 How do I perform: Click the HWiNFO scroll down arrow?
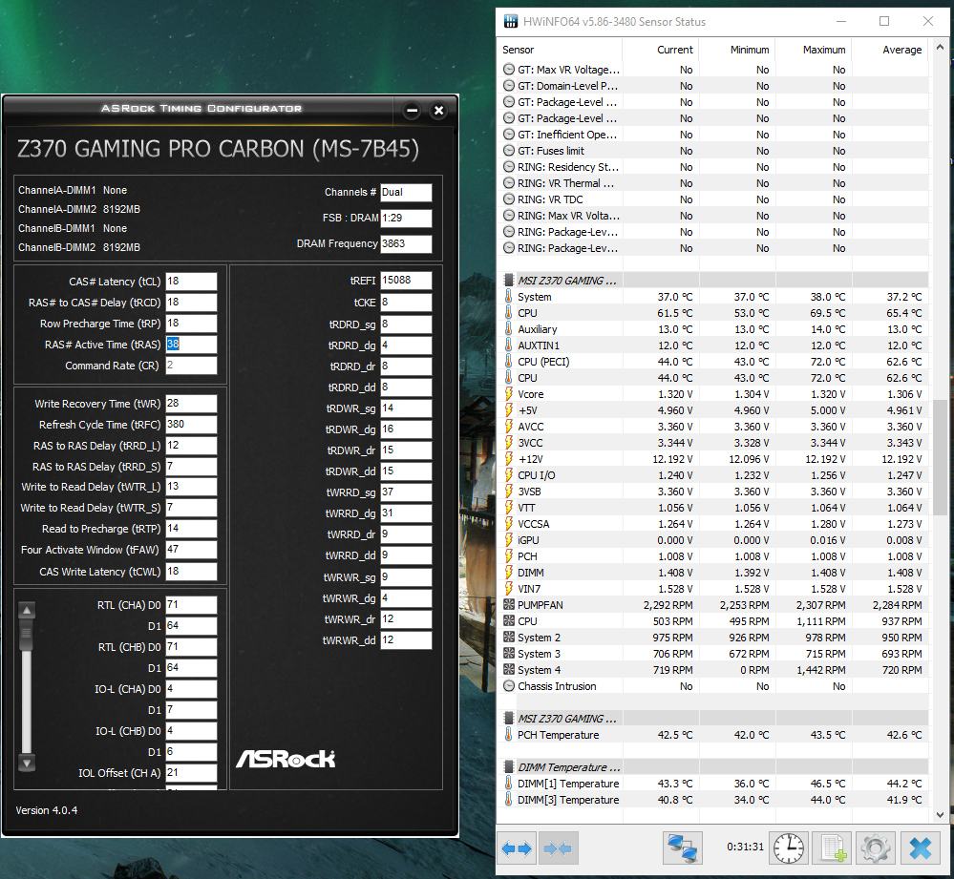coord(940,814)
